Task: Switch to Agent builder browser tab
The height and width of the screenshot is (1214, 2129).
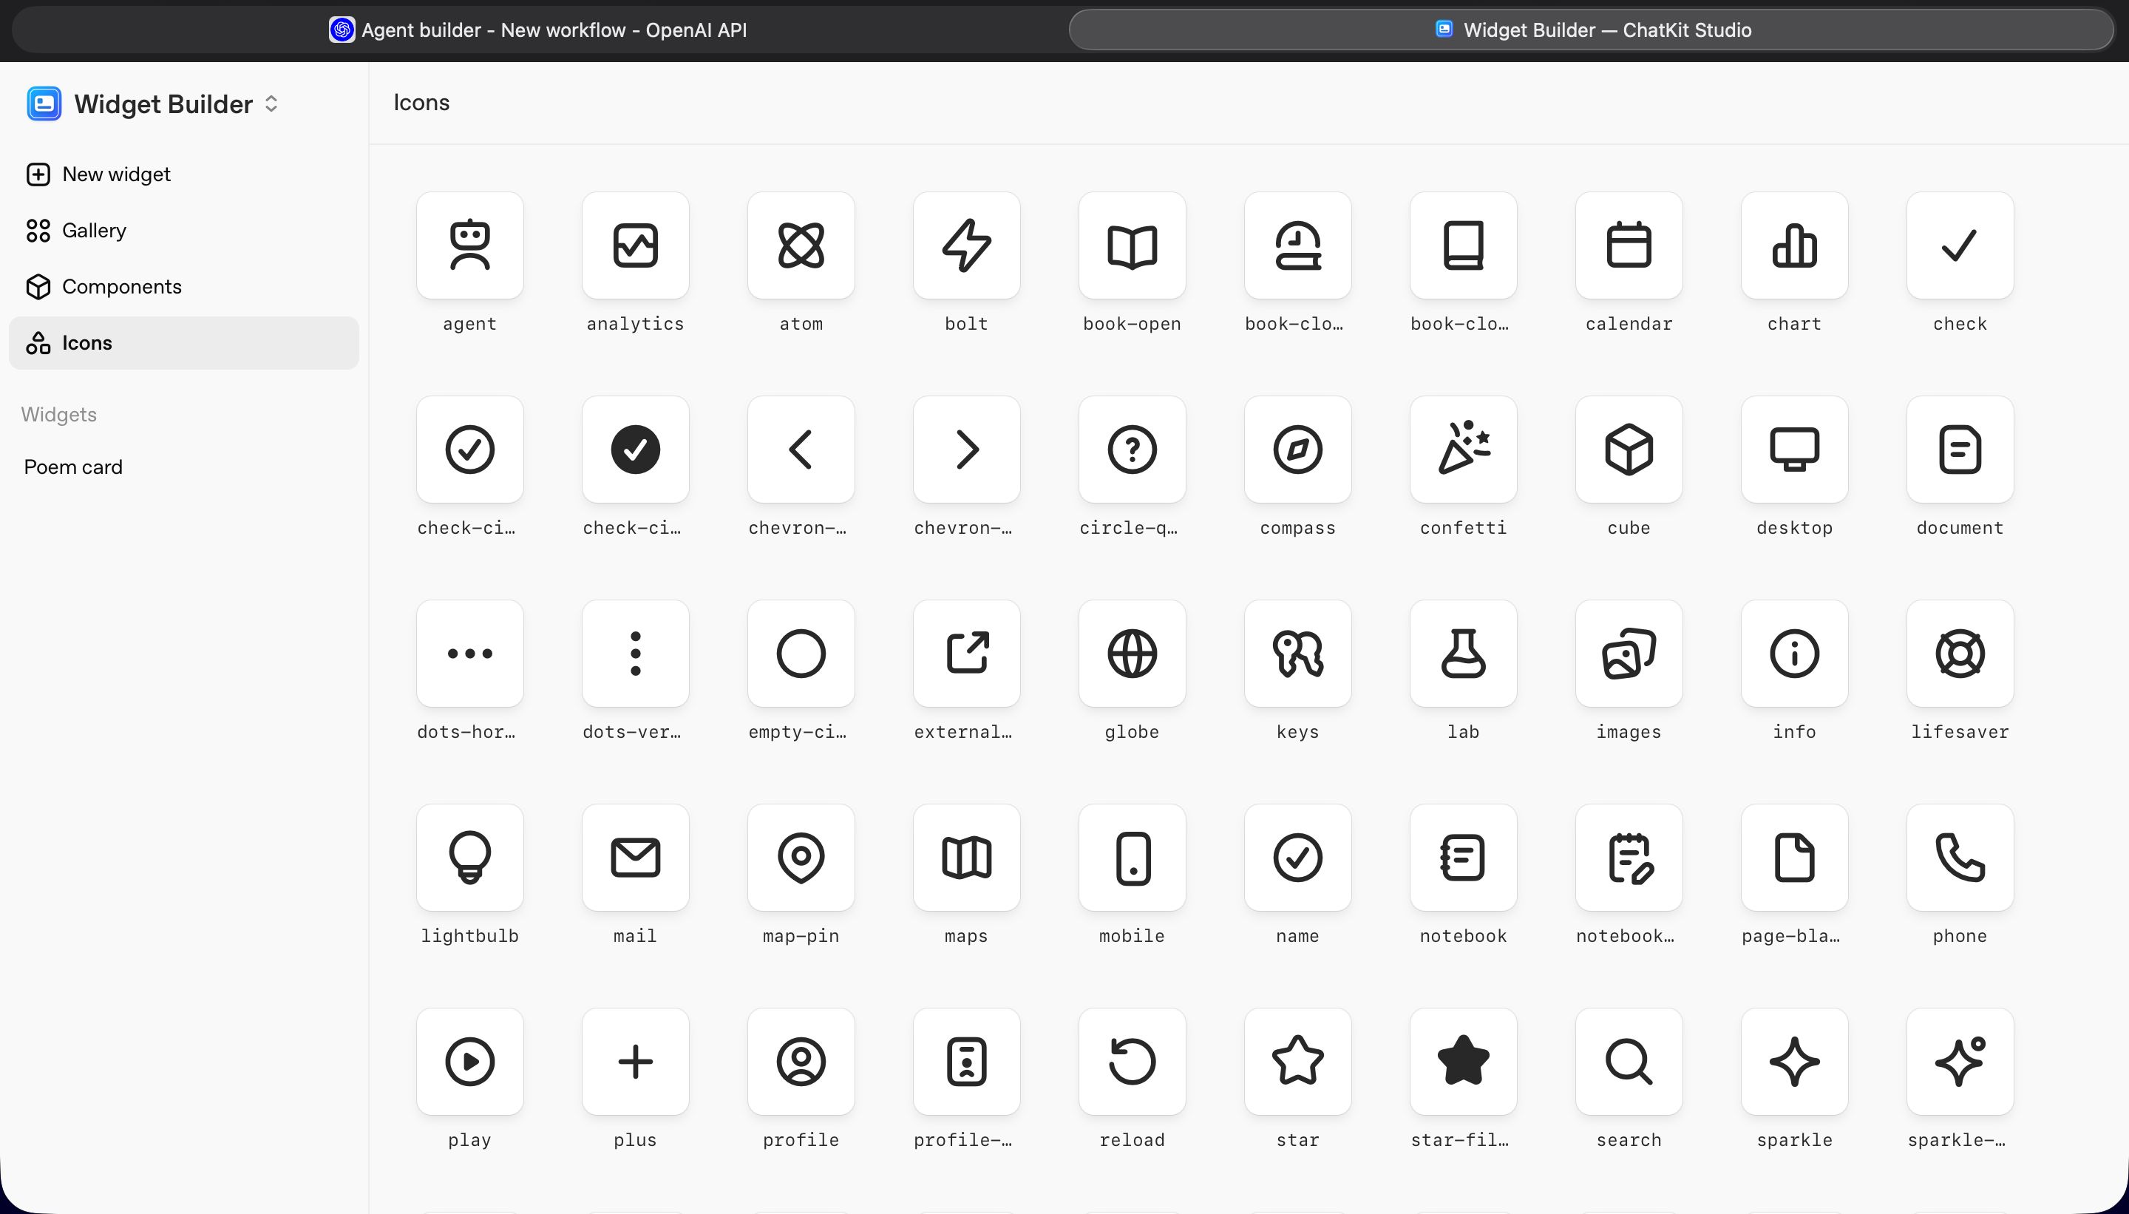Action: click(537, 30)
